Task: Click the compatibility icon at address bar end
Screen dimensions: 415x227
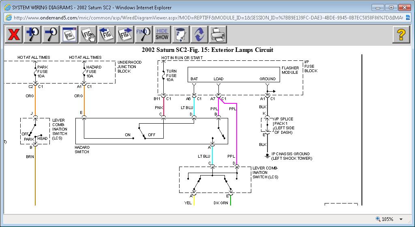Action: click(408, 18)
